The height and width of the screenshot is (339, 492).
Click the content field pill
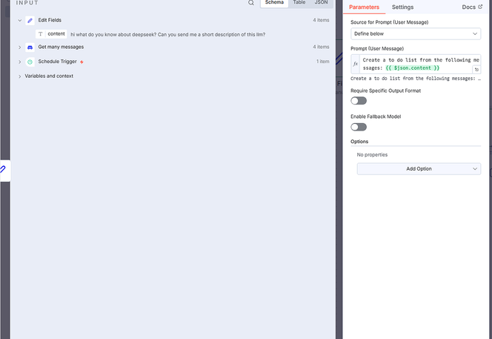point(52,34)
